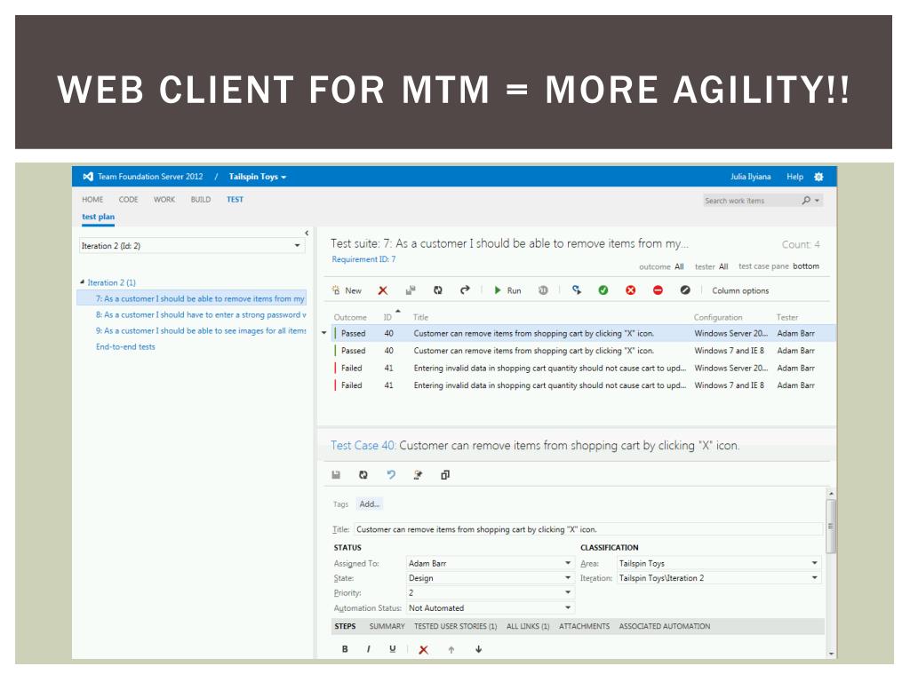Select suite 9: see images for all items
Screen dimensions: 910x682
(x=201, y=330)
